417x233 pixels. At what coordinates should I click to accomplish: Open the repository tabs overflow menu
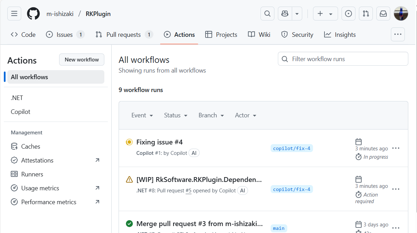(398, 34)
